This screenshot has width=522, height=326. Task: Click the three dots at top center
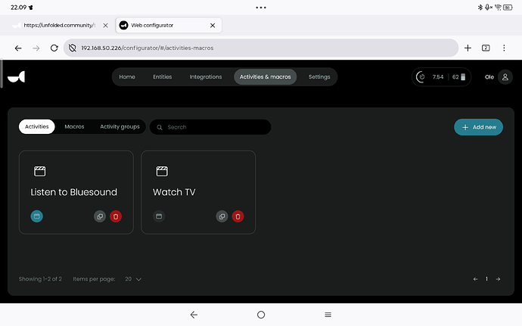261,8
